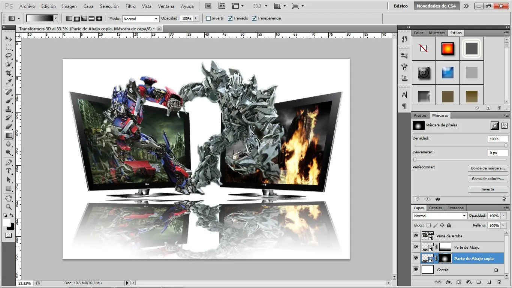512x288 pixels.
Task: Select the Crop tool
Action: [x=9, y=73]
